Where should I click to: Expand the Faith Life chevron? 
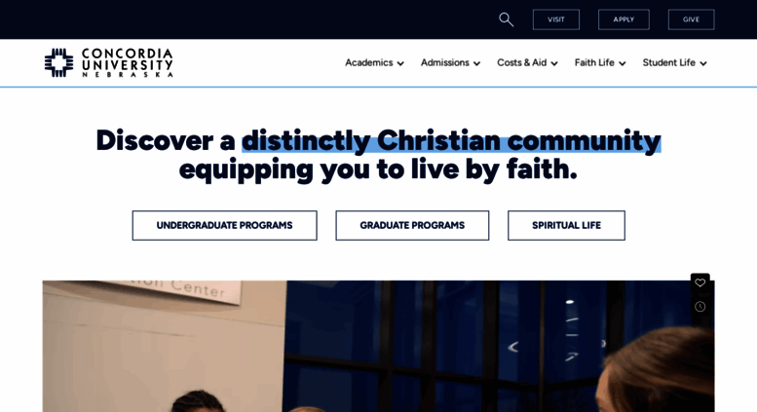(623, 63)
